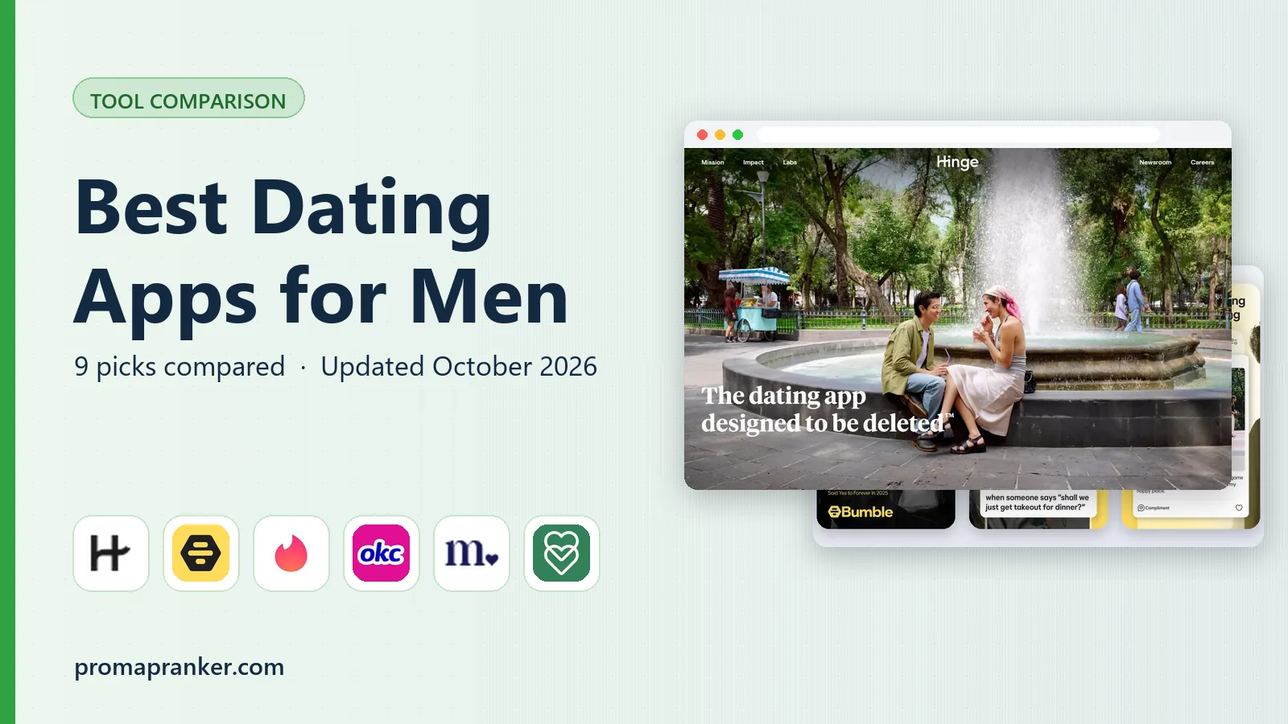This screenshot has height=724, width=1288.
Task: Click the yellow minimize dot of browser window
Action: (x=720, y=134)
